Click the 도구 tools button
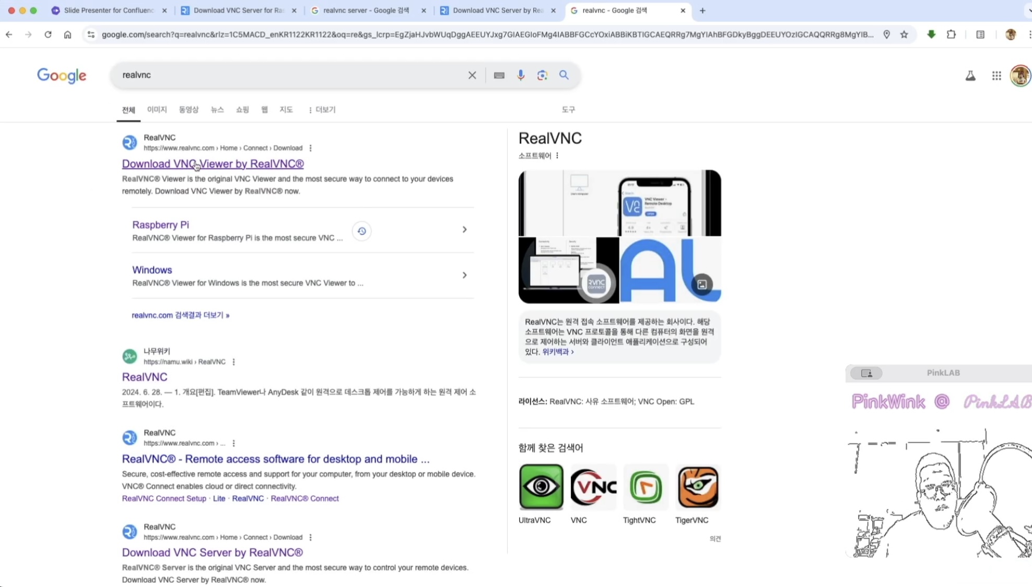 [x=568, y=110]
